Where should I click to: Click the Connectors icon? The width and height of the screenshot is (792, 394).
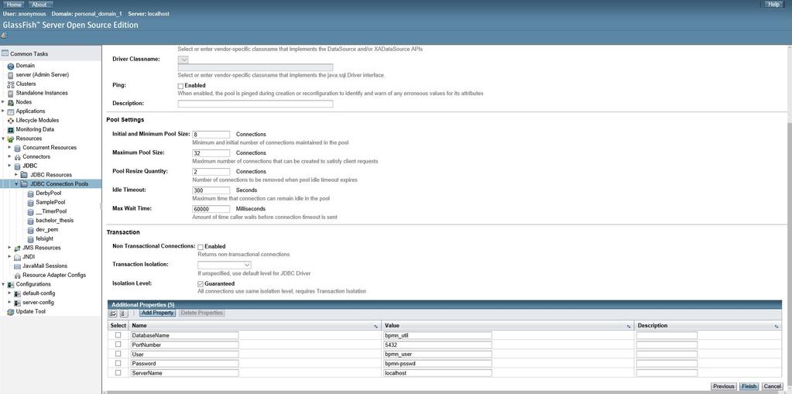point(17,156)
